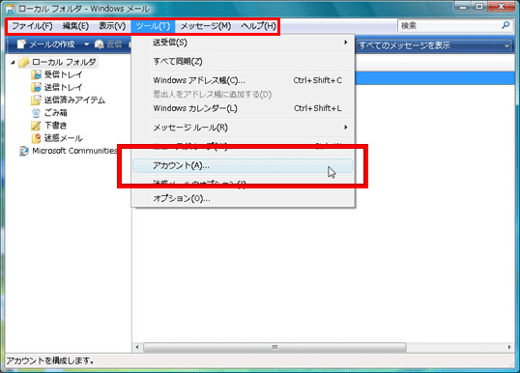Image resolution: width=520 pixels, height=373 pixels.
Task: Open the 編集(E) menu
Action: (75, 26)
